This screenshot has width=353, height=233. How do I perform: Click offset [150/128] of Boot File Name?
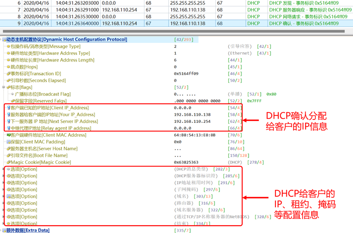coord(238,155)
